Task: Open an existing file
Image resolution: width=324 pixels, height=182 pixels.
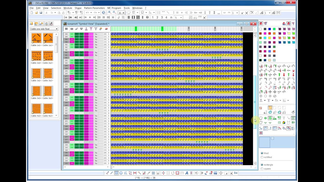Action: tap(36, 13)
